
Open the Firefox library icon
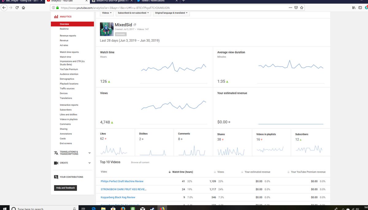(x=354, y=7)
